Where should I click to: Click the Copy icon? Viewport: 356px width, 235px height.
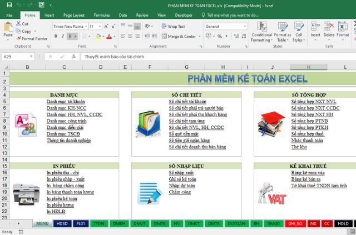(18, 31)
